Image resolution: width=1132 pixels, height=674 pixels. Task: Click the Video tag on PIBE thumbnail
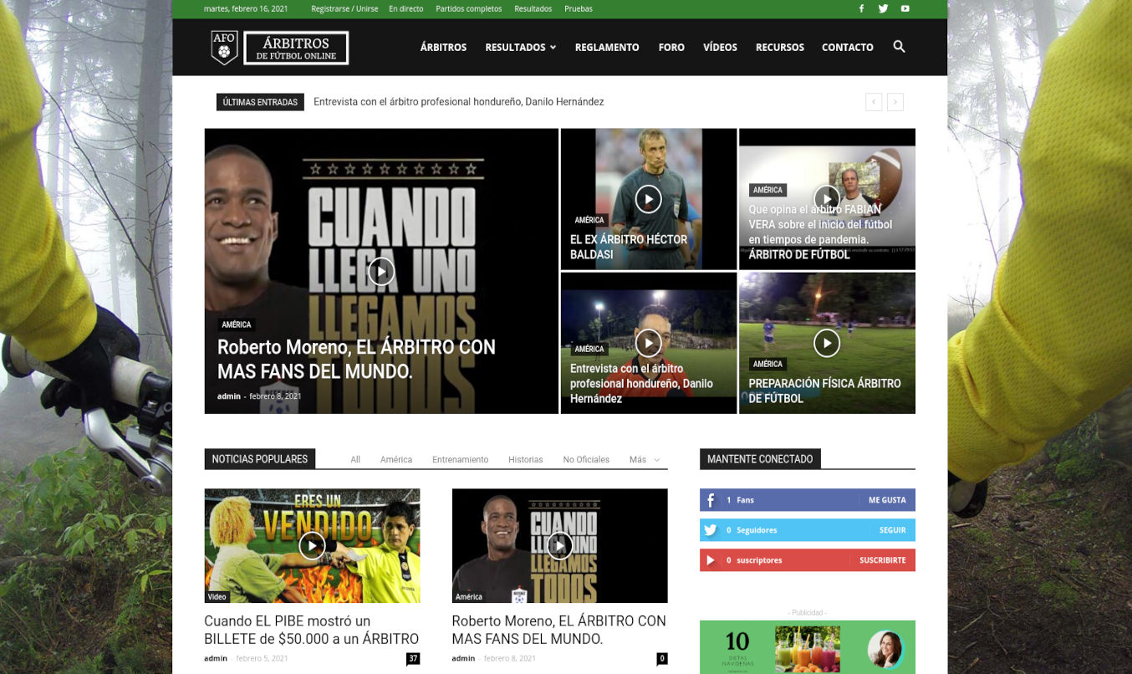tap(217, 597)
